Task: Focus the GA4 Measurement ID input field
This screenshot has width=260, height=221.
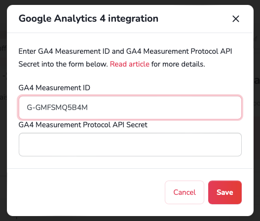Action: [130, 108]
